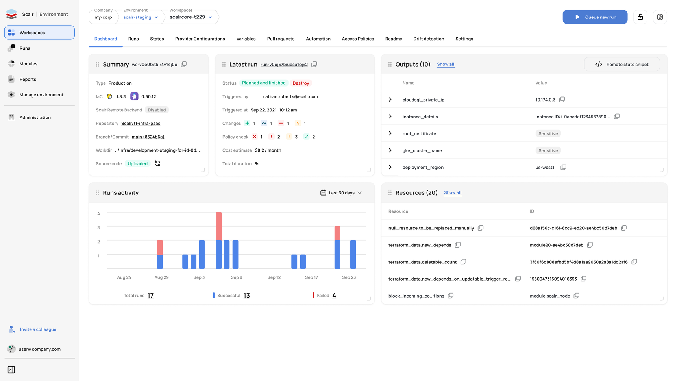This screenshot has height=381, width=677.
Task: Open the Provider Configurations tab
Action: [x=200, y=39]
